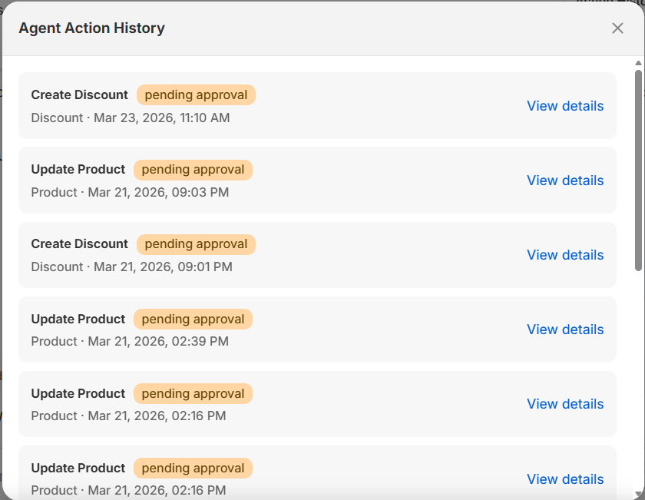Click the Mar 23, 2026, 11:10 AM timestamp

pos(161,118)
